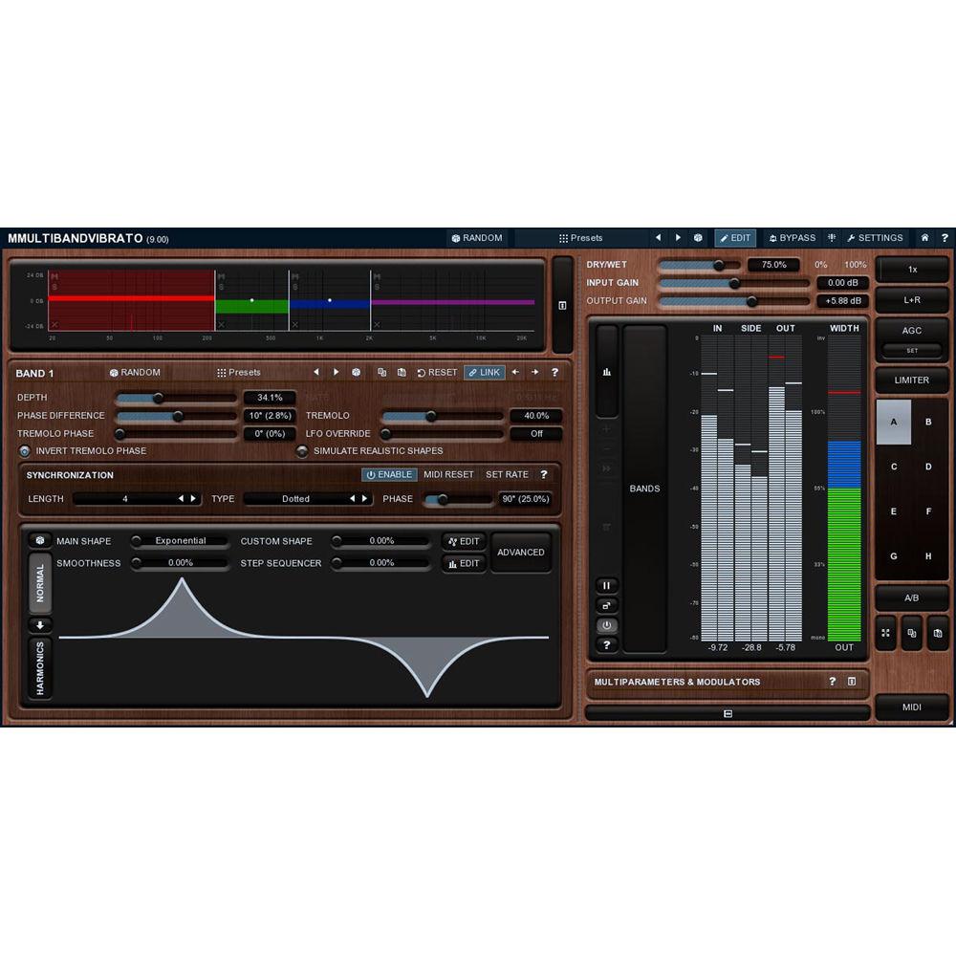Open the step sequencer EDIT editor

pos(464,564)
